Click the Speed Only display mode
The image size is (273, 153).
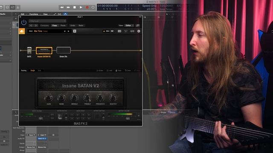[149, 6]
